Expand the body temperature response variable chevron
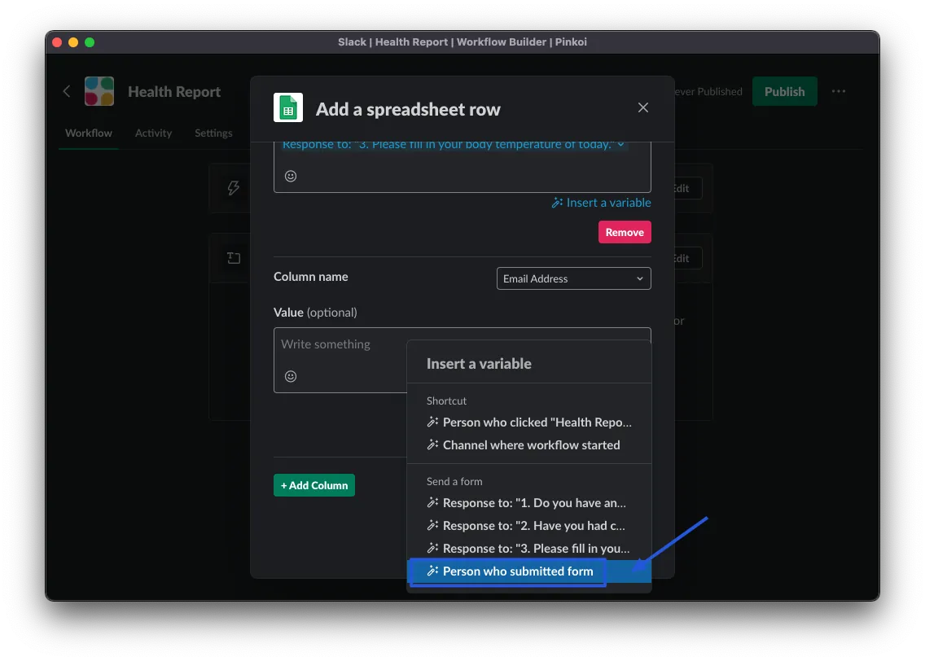The width and height of the screenshot is (925, 661). [x=620, y=145]
